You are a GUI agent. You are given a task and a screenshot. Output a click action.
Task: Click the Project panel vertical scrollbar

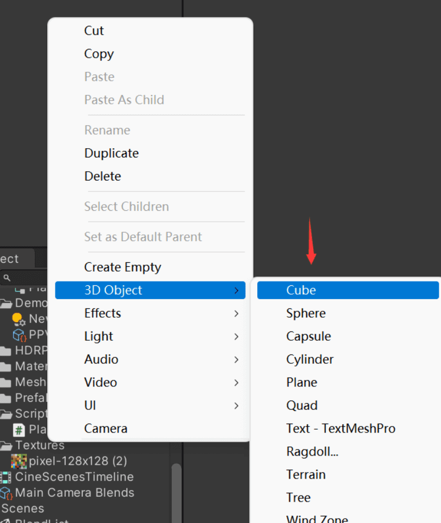[x=176, y=491]
